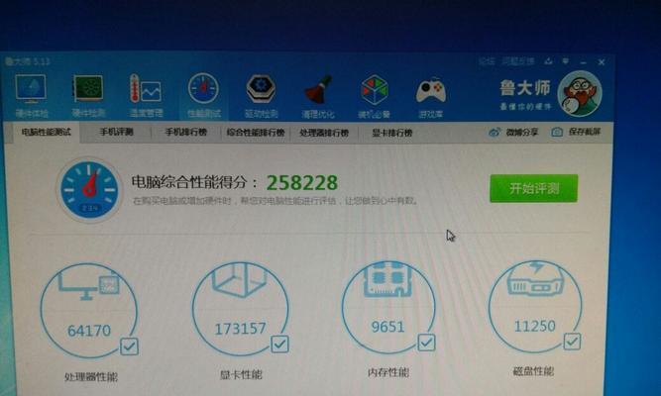This screenshot has width=661, height=396.
Task: Click the 磁盘性能 label
Action: pos(534,371)
